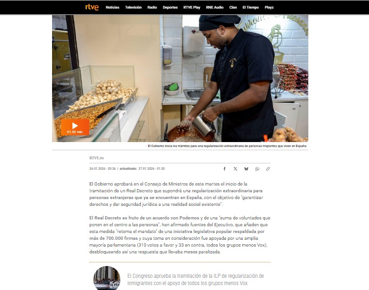
Task: Open RNE Audio
Action: point(215,7)
